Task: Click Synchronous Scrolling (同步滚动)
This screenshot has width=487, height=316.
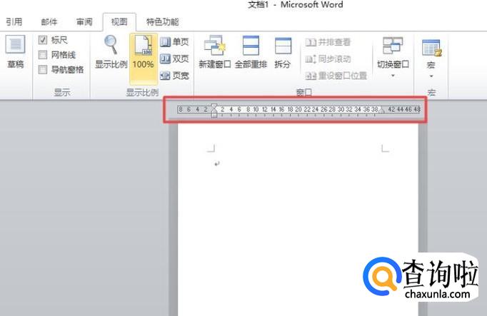Action: tap(328, 58)
